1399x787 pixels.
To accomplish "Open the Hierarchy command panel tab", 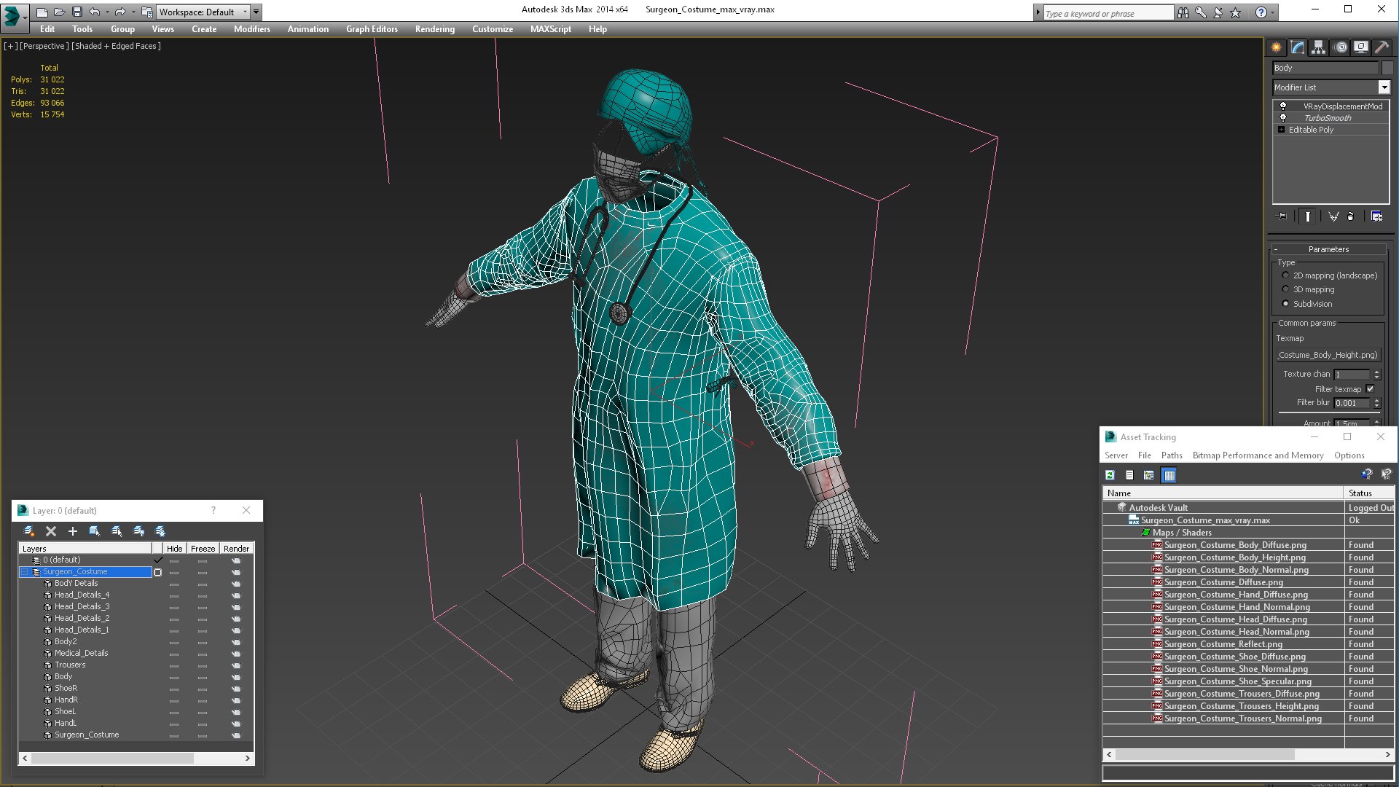I will (x=1319, y=47).
